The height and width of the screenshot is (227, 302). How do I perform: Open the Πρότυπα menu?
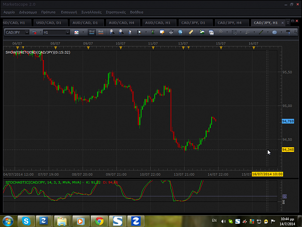(48, 12)
